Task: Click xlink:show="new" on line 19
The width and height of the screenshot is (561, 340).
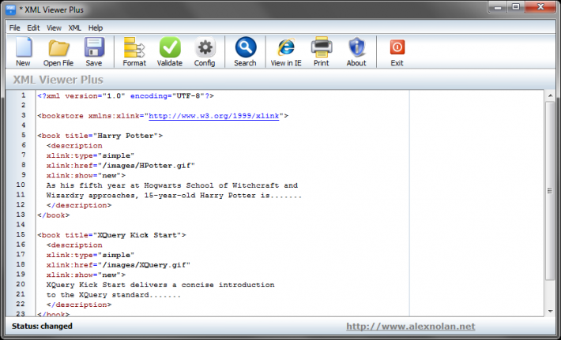Action: pos(86,275)
